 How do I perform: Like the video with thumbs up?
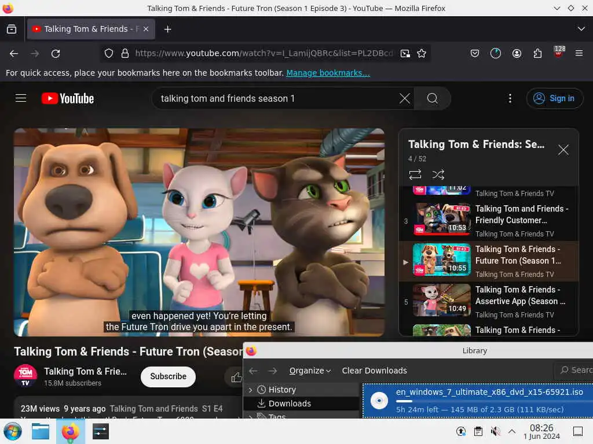(x=236, y=377)
